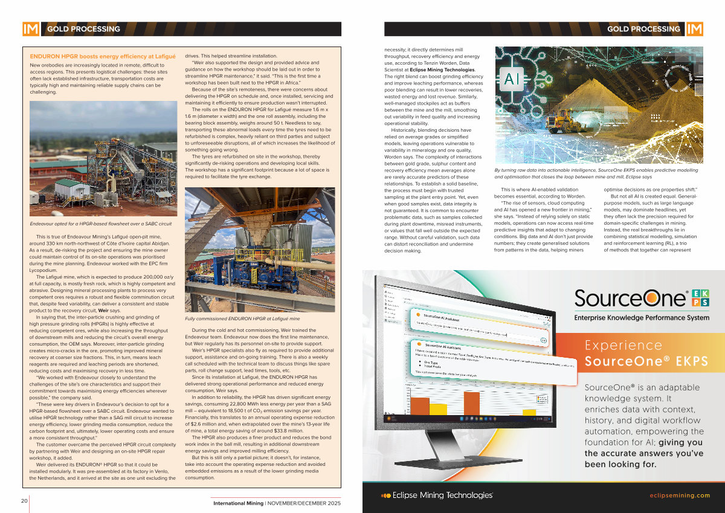
Task: Click the AI chip graphic in the stockpile image
Action: point(511,79)
